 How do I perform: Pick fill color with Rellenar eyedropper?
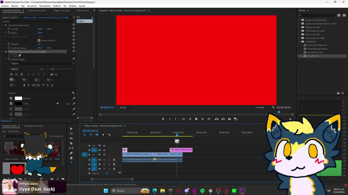(74, 98)
